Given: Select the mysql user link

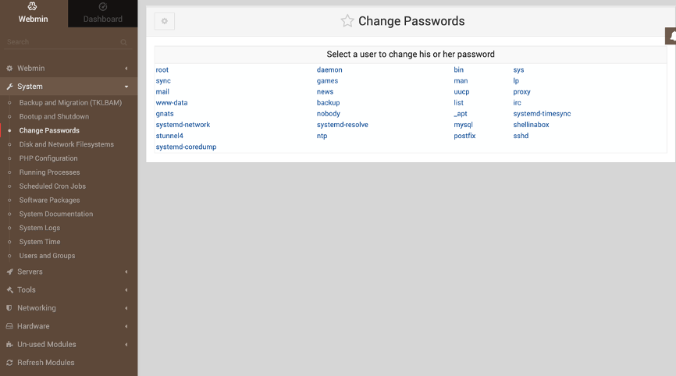Looking at the screenshot, I should coord(463,125).
